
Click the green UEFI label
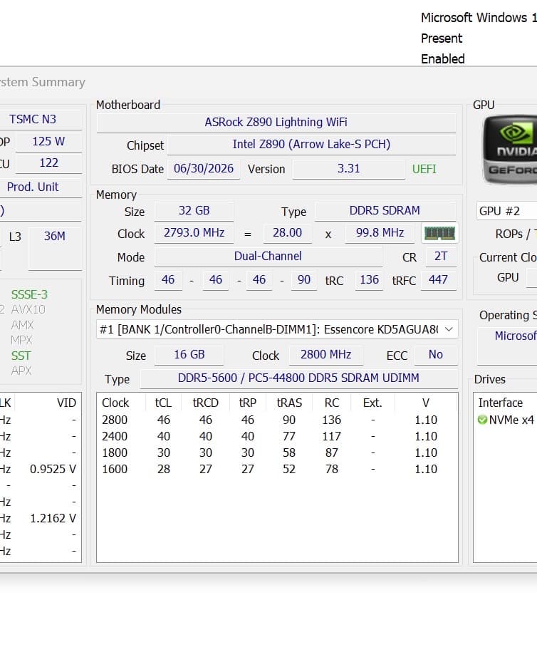(424, 169)
